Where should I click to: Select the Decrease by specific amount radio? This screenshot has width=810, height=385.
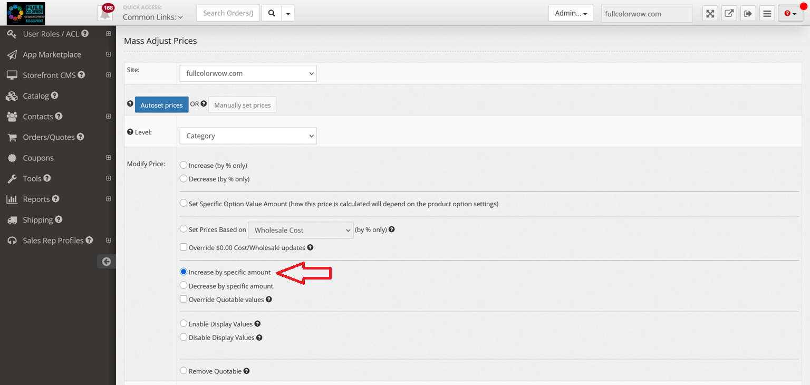[x=184, y=285]
